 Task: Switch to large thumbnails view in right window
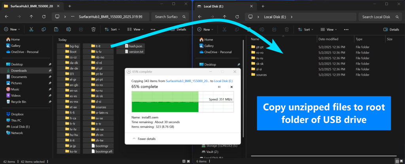[x=401, y=161]
